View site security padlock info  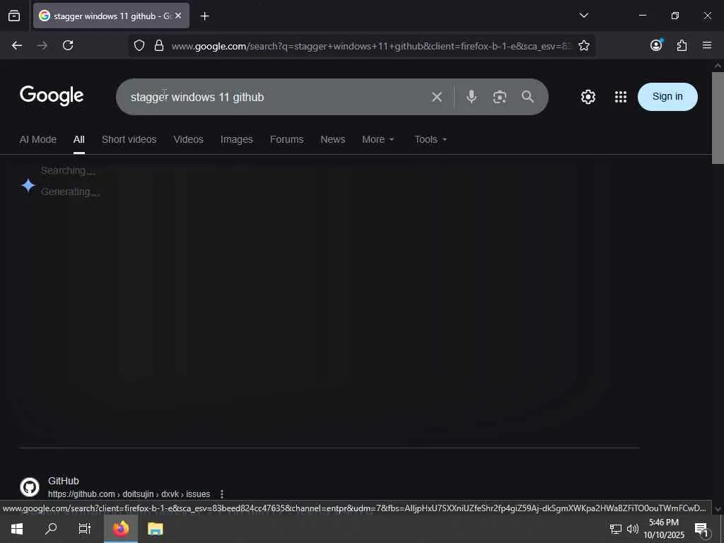pyautogui.click(x=159, y=45)
